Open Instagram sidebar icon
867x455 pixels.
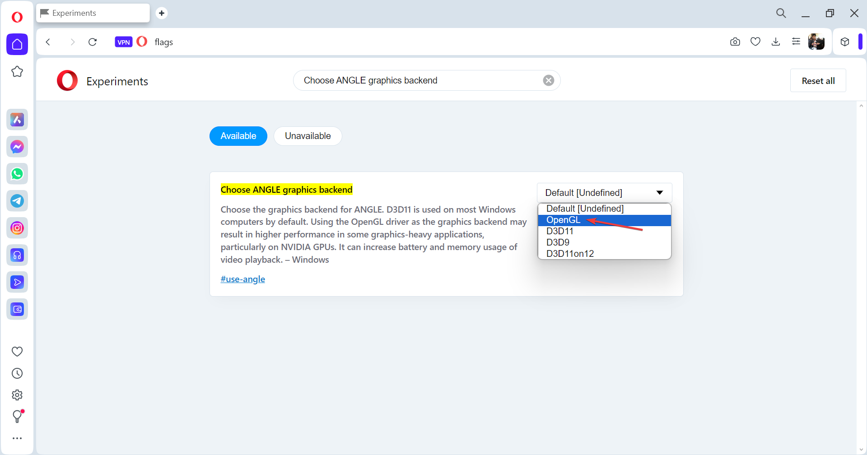click(x=17, y=228)
